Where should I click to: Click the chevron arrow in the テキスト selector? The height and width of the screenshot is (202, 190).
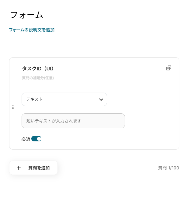coord(101,100)
